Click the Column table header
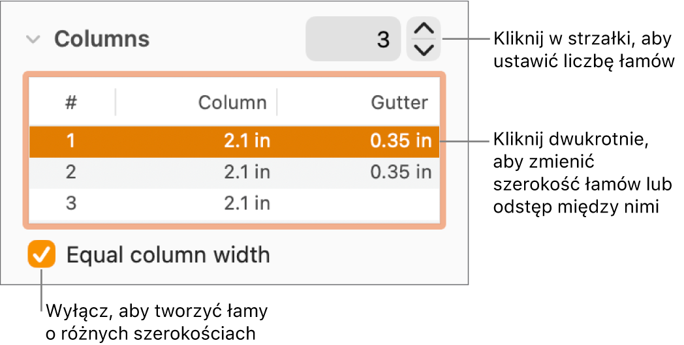This screenshot has width=684, height=345. 232,102
